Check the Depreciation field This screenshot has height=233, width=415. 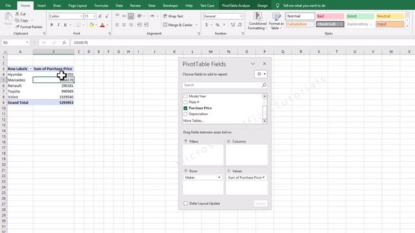tap(185, 114)
